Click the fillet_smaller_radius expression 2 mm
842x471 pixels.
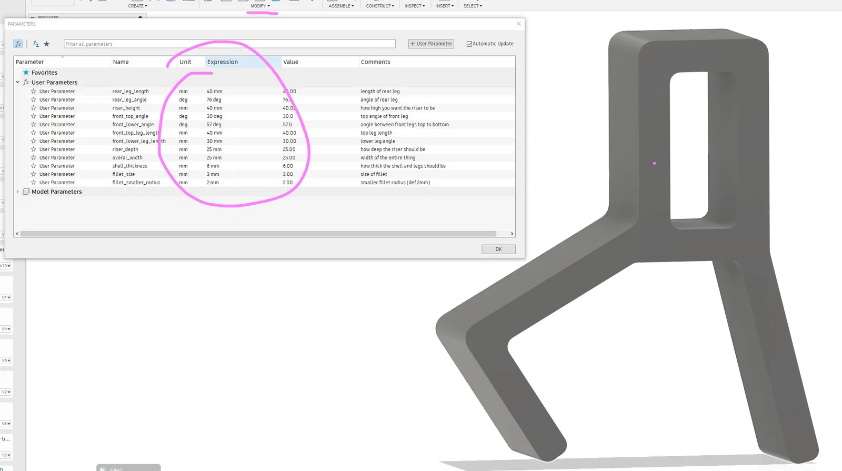pyautogui.click(x=213, y=183)
